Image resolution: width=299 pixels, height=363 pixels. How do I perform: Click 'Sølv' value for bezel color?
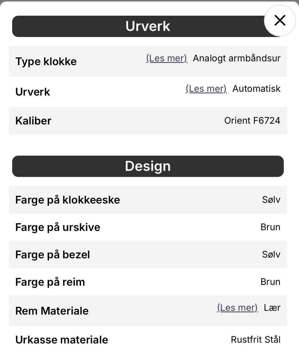[x=271, y=255]
